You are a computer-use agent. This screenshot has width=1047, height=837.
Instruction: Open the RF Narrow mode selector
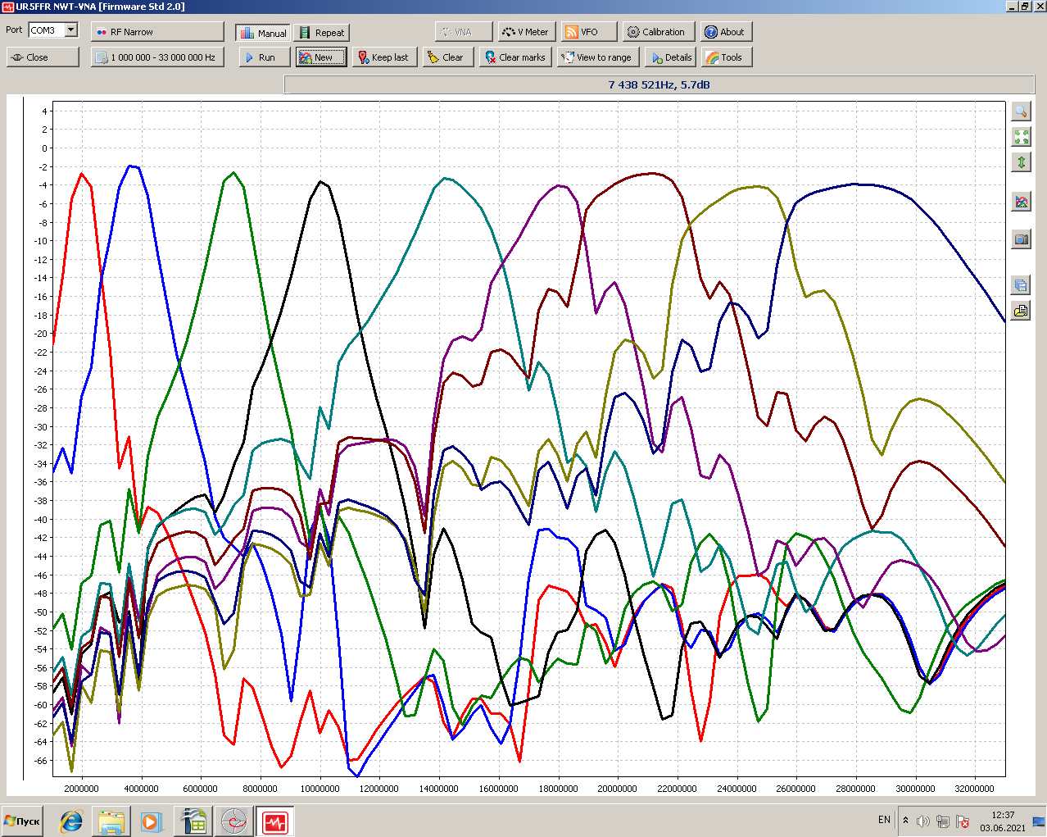157,32
